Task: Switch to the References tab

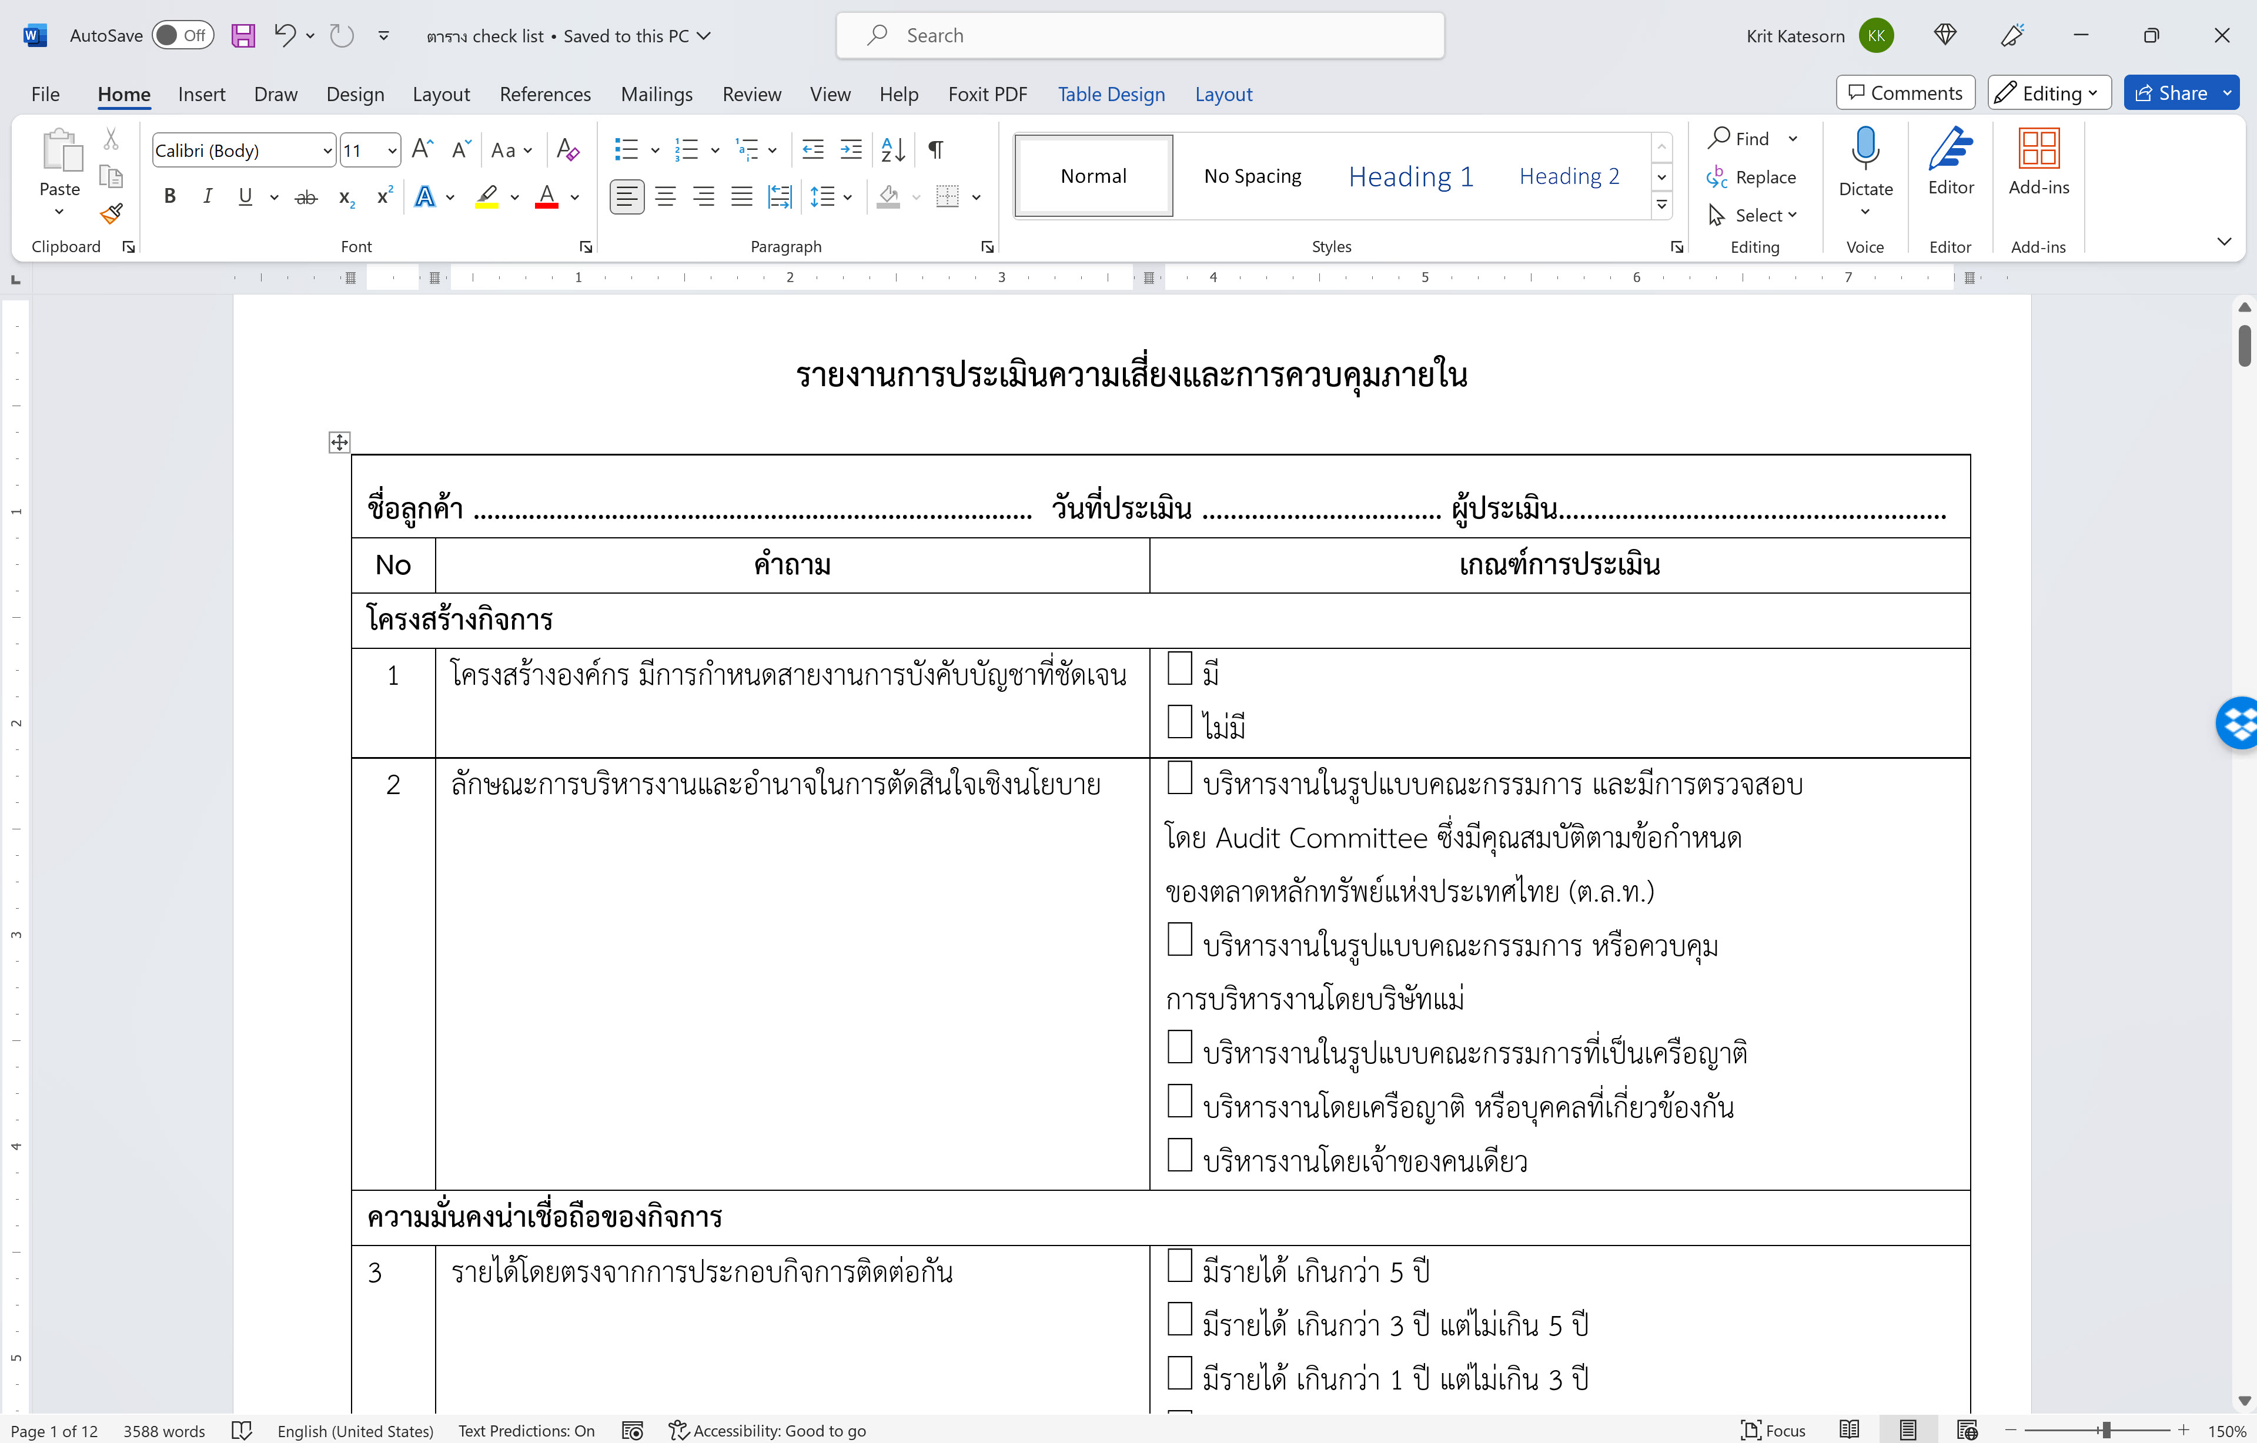Action: click(544, 93)
